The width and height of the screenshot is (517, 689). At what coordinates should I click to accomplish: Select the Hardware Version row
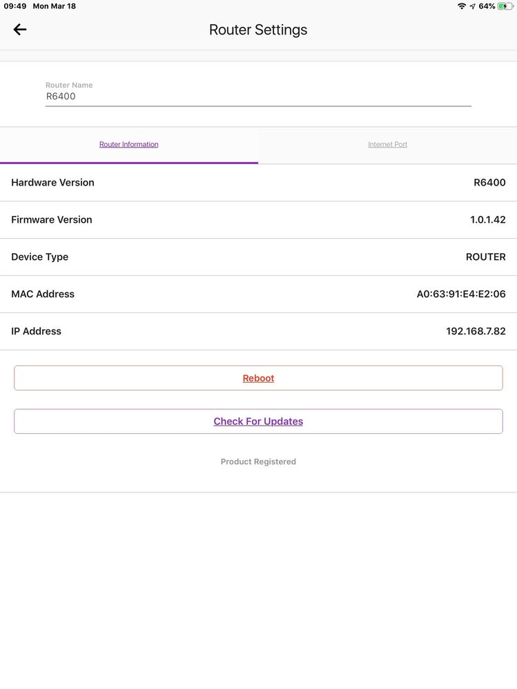(x=258, y=182)
